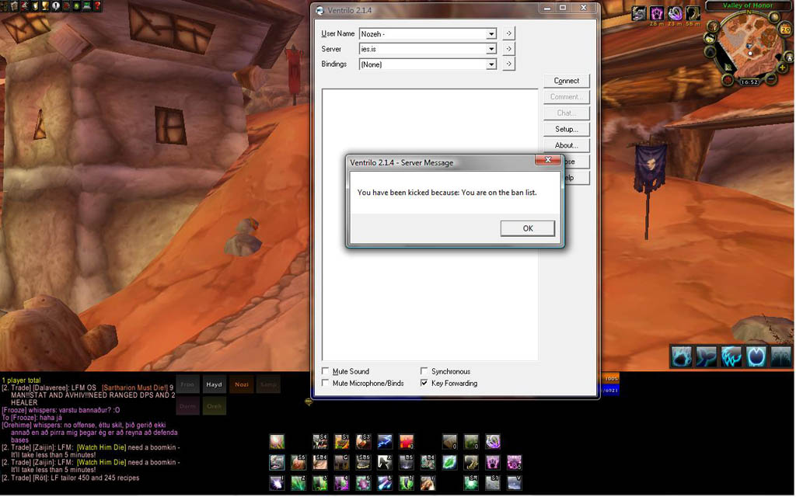Select the Nozi raid frame
Viewport: 796px width, 497px height.
(241, 384)
